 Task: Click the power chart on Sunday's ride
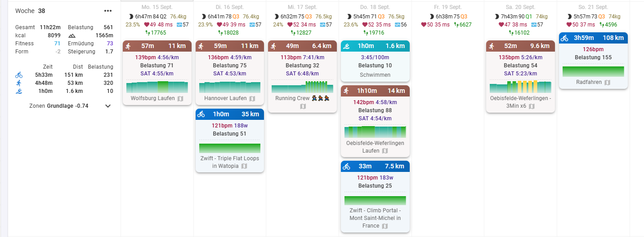(593, 71)
